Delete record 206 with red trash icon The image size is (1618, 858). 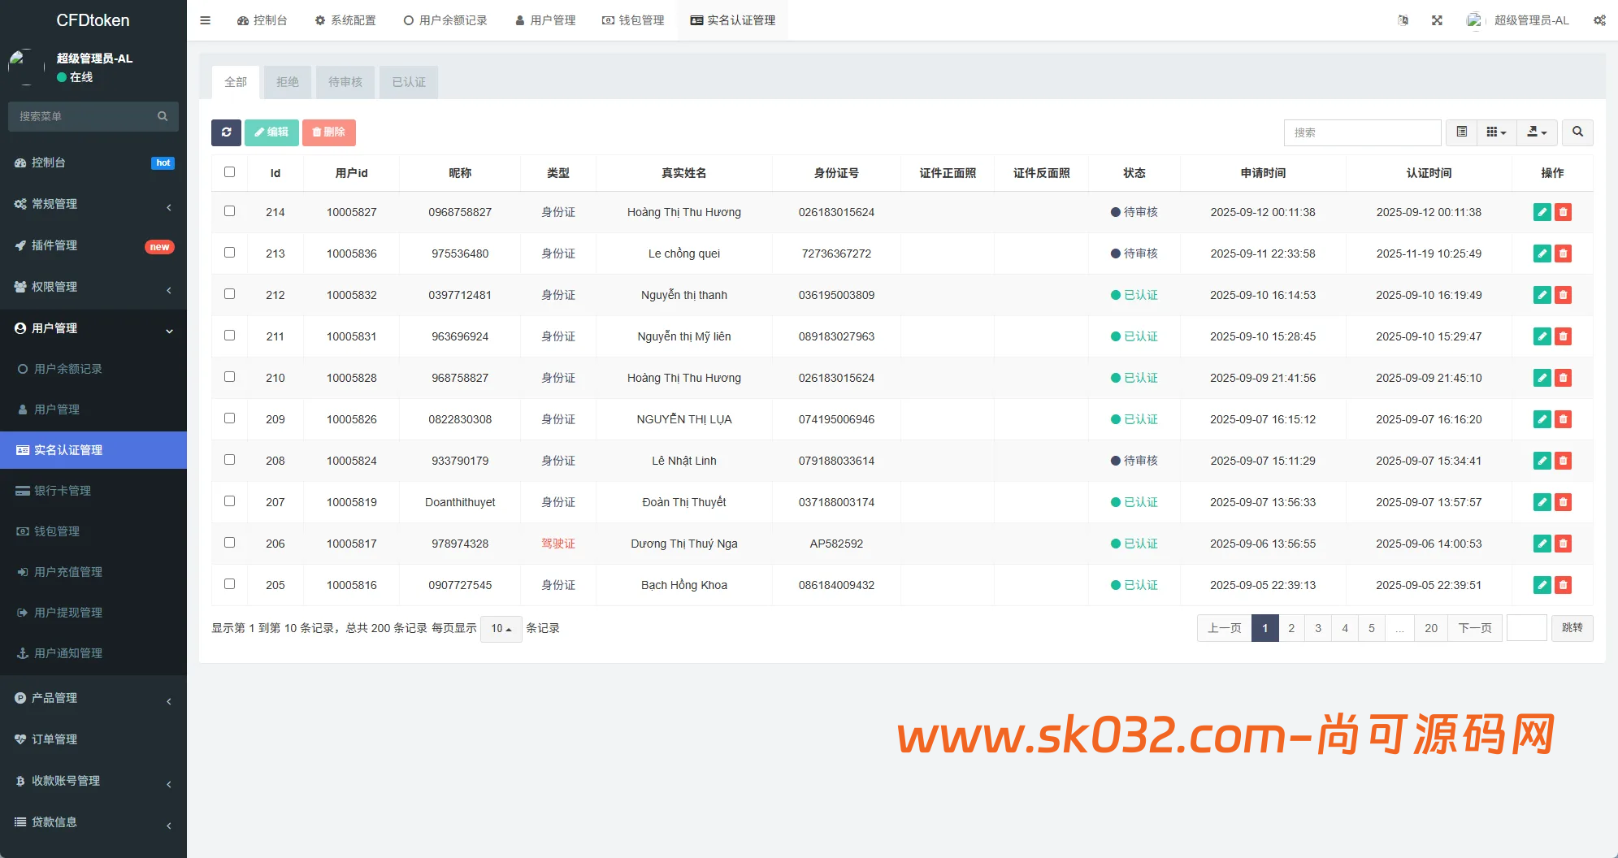(1563, 544)
